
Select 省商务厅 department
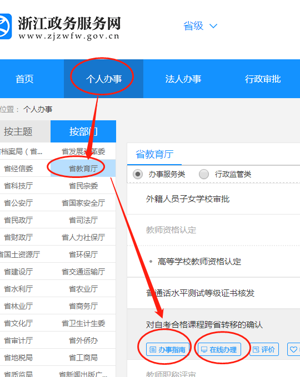[x=83, y=306]
